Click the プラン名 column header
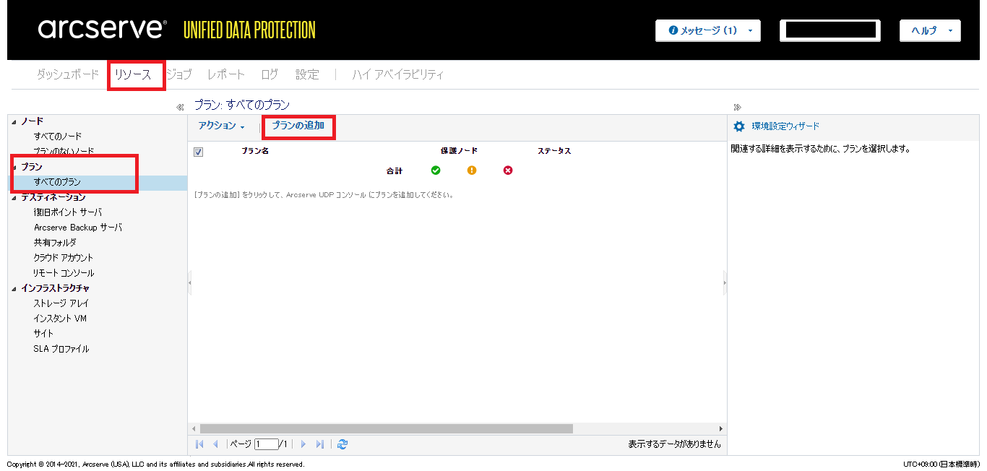Image resolution: width=987 pixels, height=471 pixels. click(x=255, y=152)
